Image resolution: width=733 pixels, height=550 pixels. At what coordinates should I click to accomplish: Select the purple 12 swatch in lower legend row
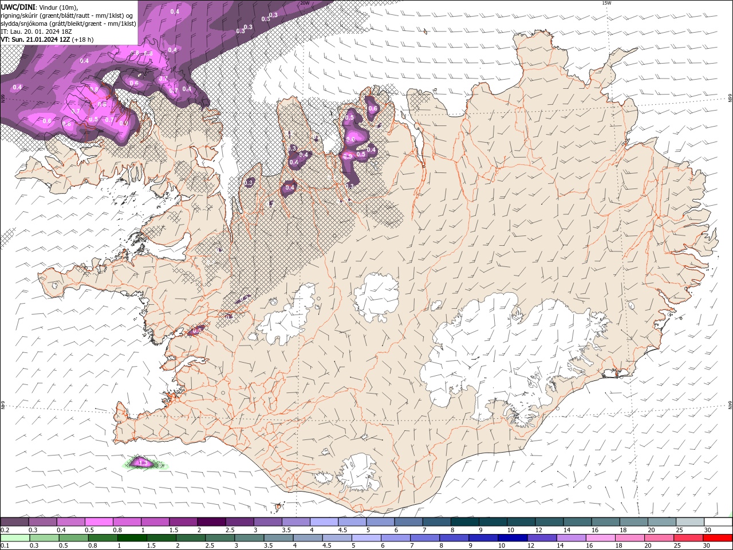coord(541,538)
